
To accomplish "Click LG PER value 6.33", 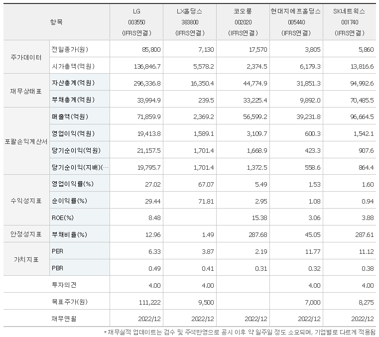I will click(154, 252).
